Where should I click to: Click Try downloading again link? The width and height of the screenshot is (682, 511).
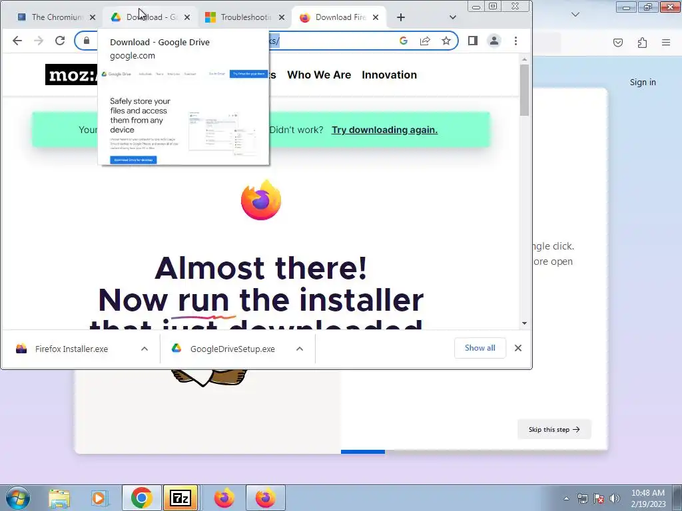(384, 130)
